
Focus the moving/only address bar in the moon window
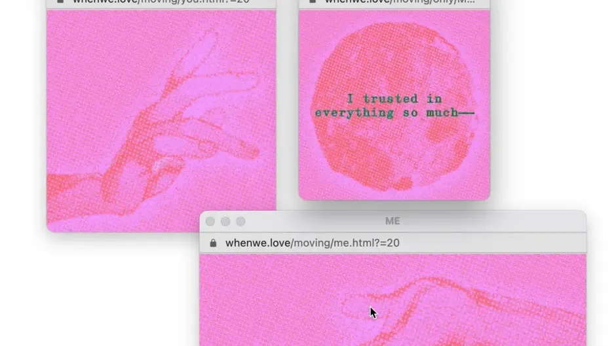point(394,3)
